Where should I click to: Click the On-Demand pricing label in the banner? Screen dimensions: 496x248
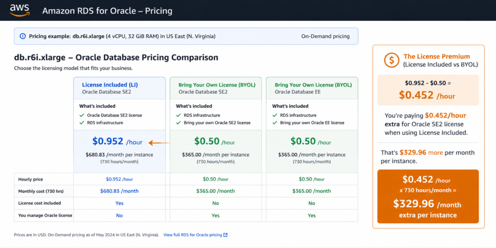[x=325, y=36]
